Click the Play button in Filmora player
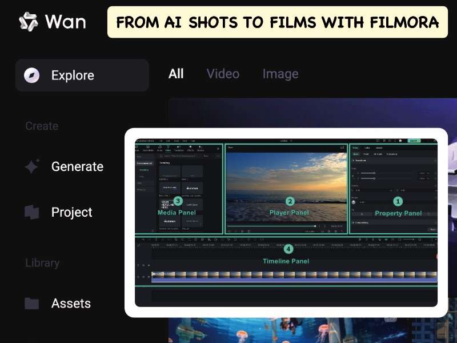The image size is (457, 343). click(242, 231)
